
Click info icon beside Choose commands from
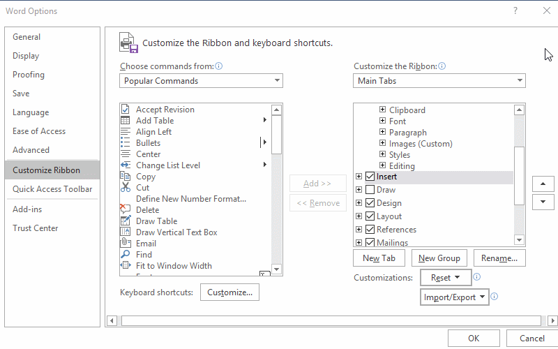pos(219,66)
